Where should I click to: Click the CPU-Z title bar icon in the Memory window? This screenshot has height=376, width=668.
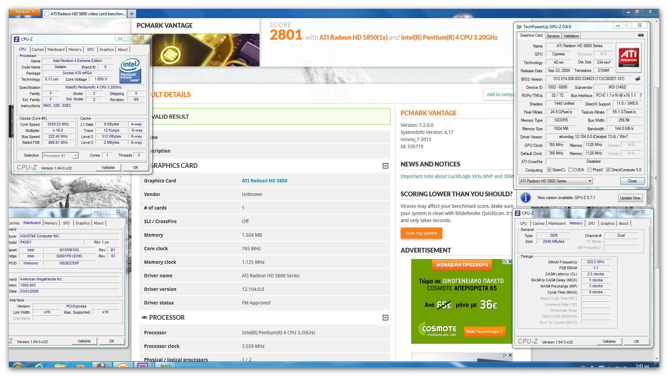pyautogui.click(x=518, y=213)
